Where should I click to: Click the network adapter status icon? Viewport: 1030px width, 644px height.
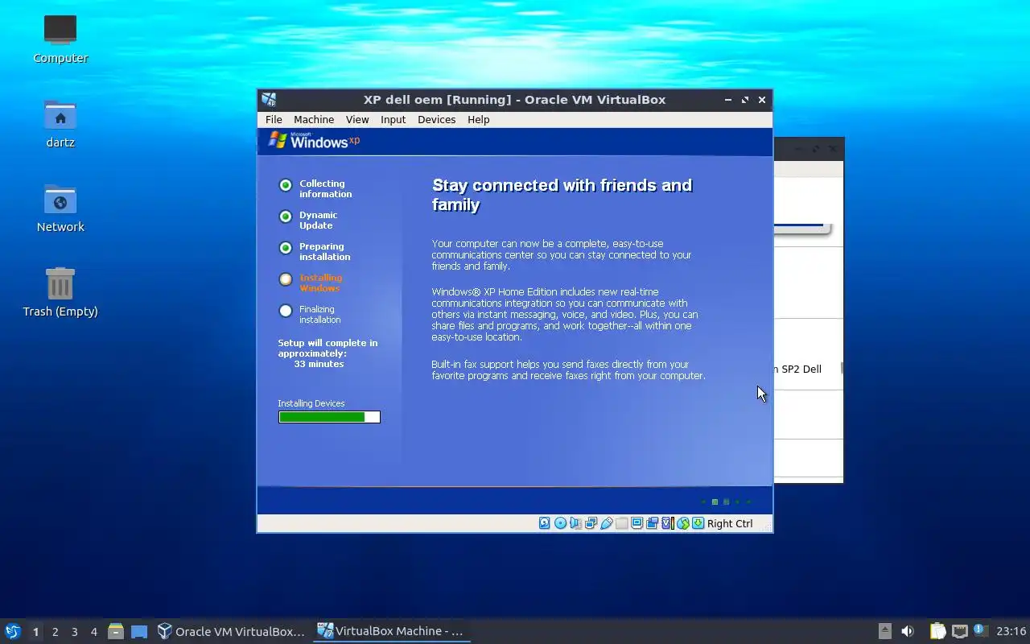pos(591,523)
